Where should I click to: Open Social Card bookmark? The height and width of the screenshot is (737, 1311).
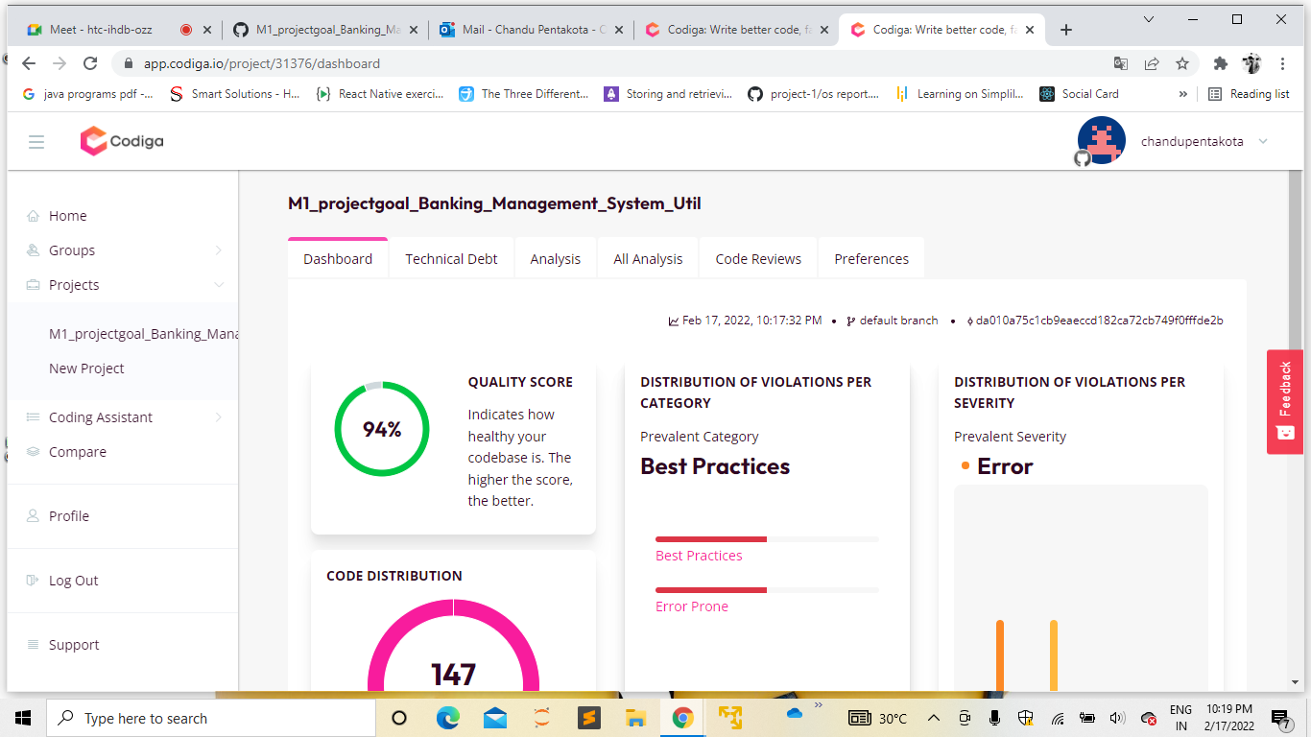click(1080, 94)
